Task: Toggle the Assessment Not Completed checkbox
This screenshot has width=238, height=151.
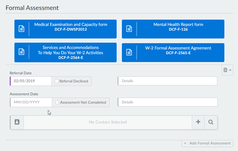Action: tap(57, 102)
